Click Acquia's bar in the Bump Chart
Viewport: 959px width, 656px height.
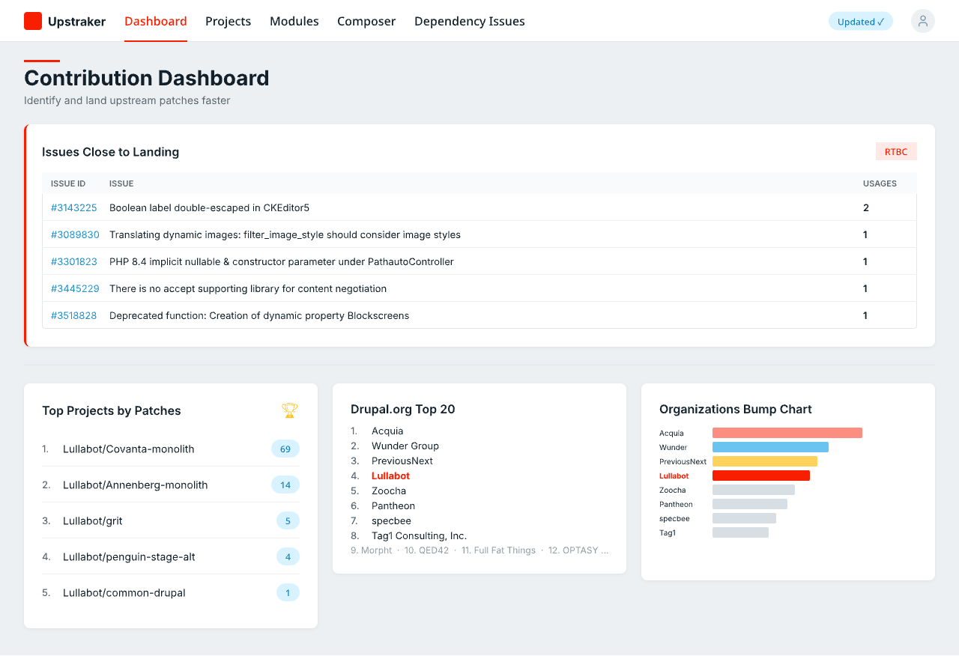coord(787,432)
